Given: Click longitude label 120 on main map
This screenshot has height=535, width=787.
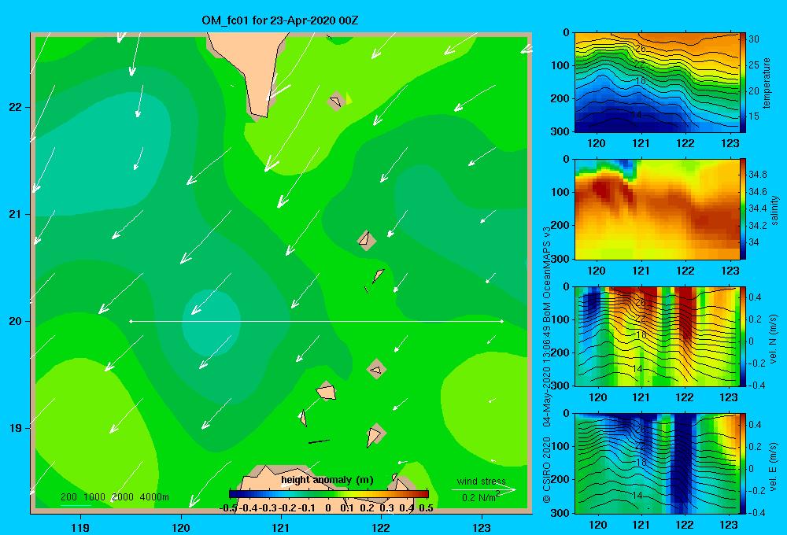Looking at the screenshot, I should pyautogui.click(x=181, y=527).
